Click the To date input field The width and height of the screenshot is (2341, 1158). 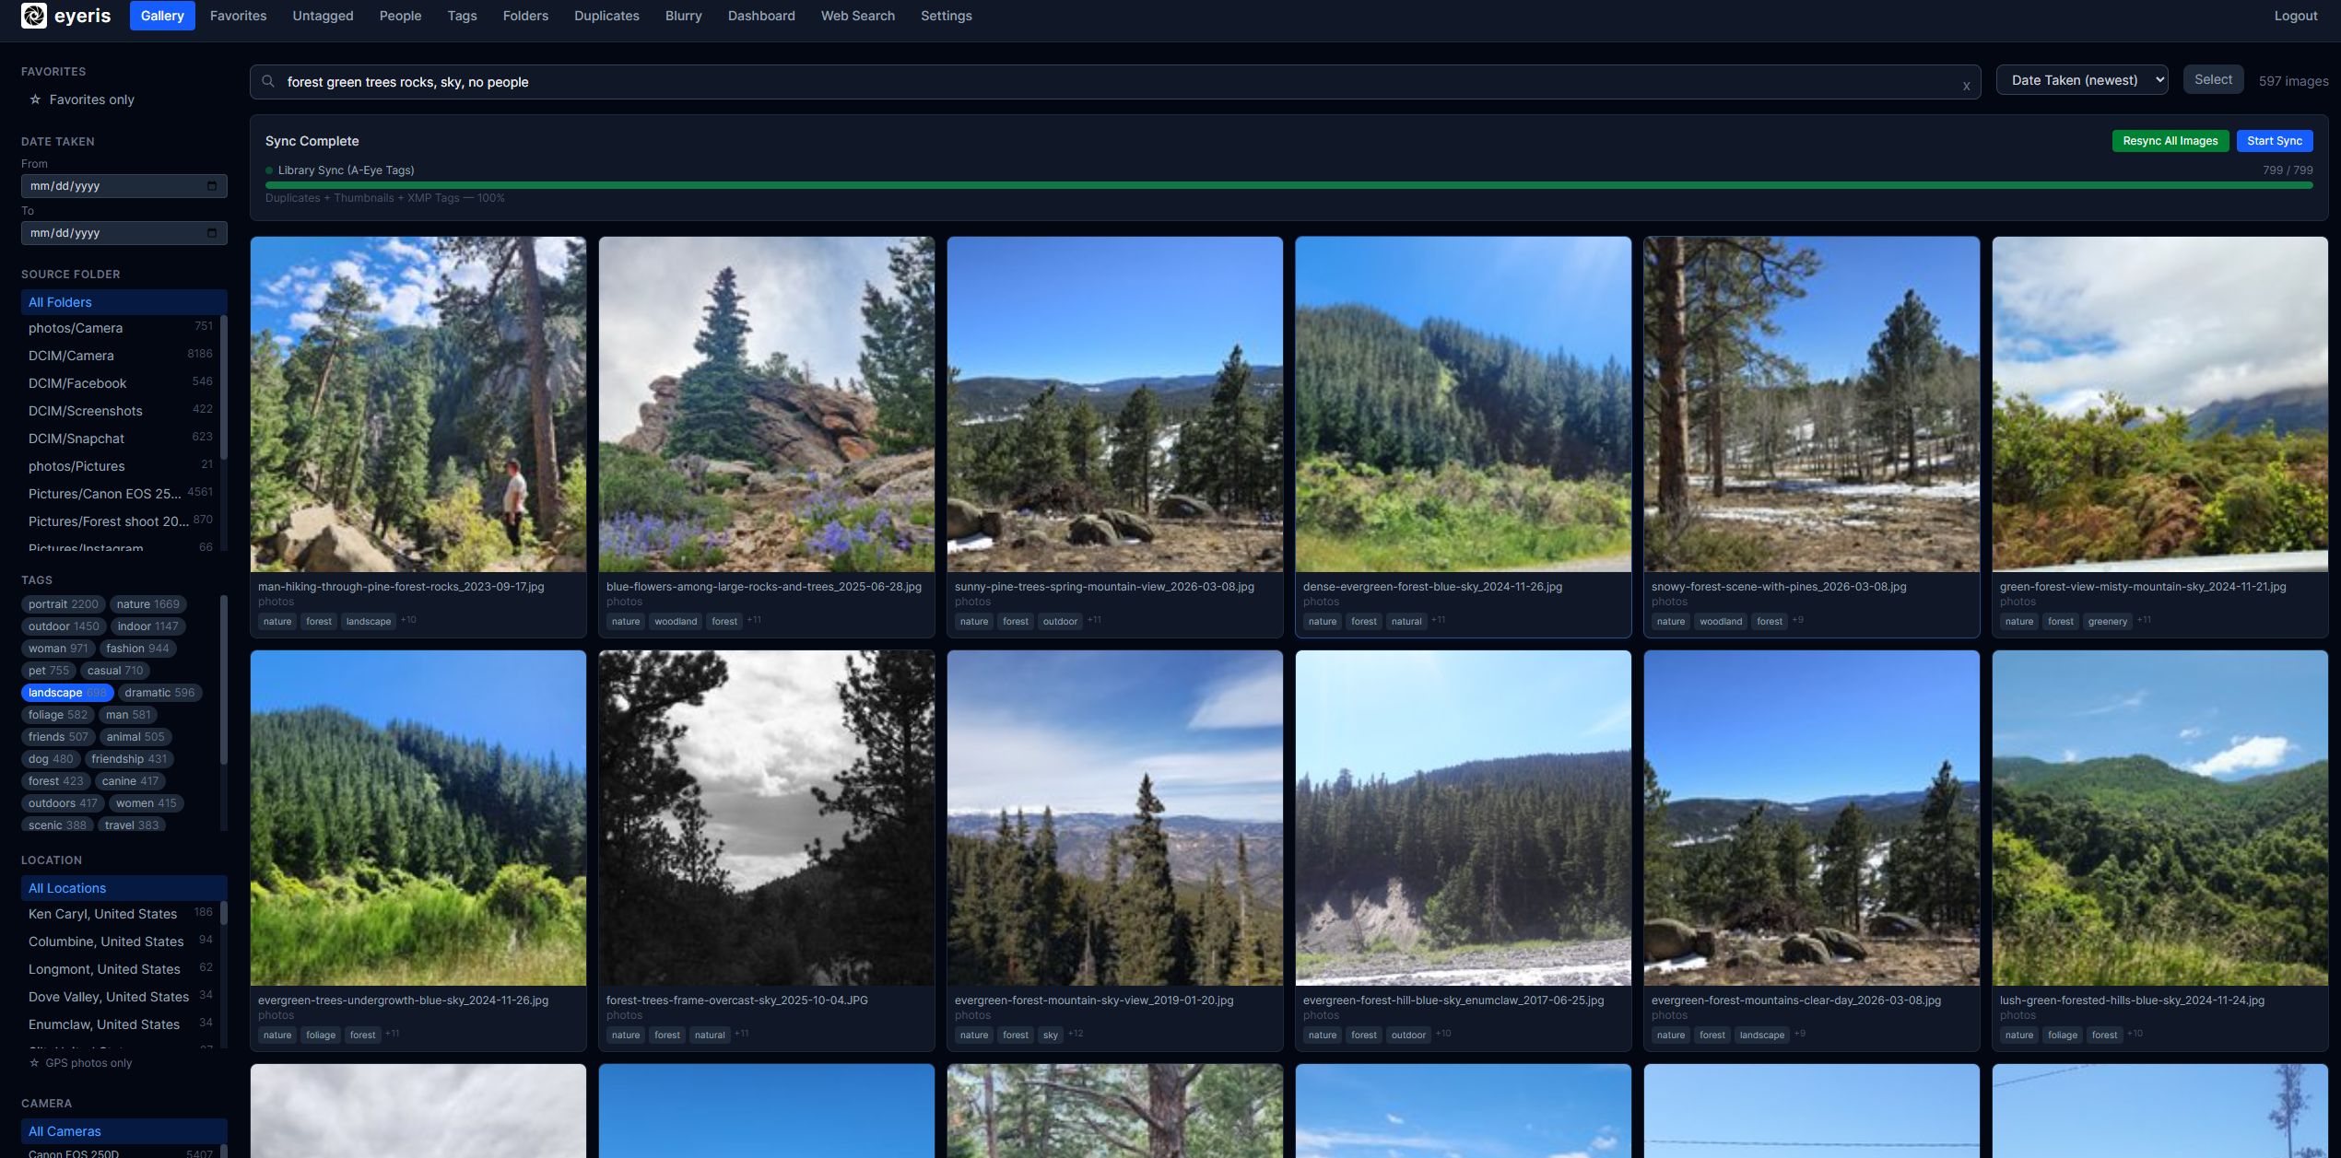tap(124, 233)
